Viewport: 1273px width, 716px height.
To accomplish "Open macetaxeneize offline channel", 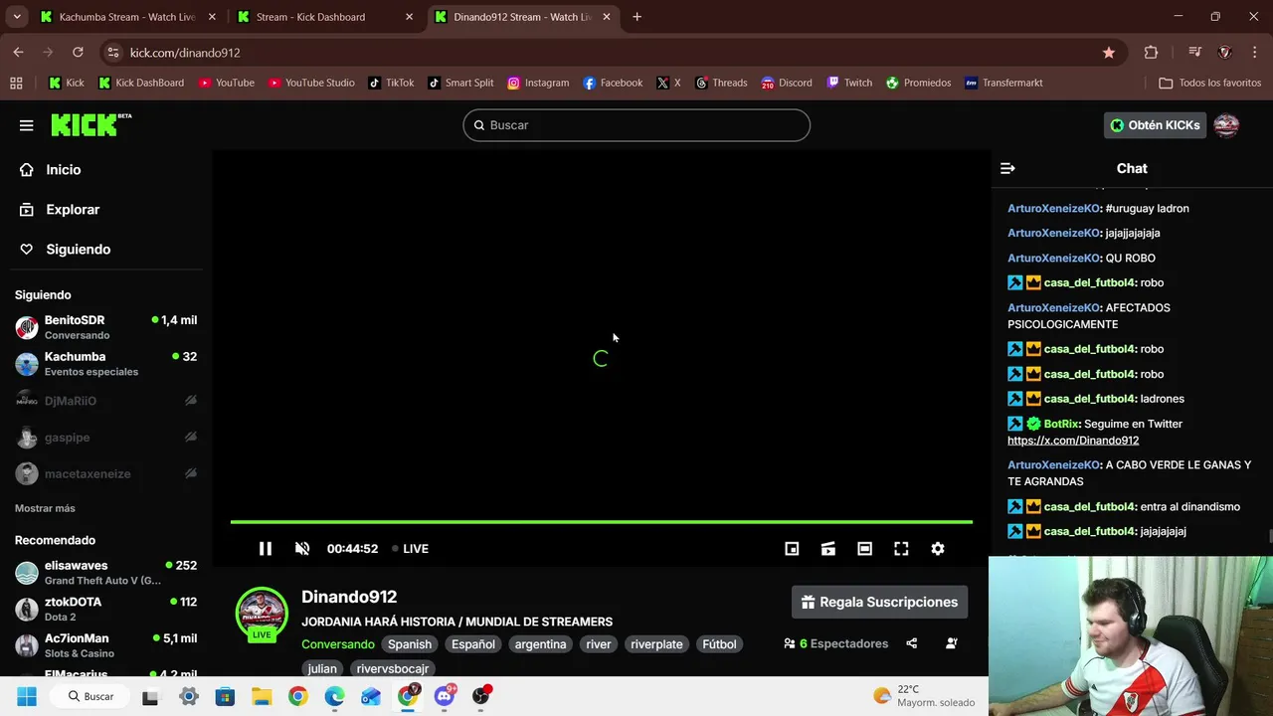I will pos(106,474).
